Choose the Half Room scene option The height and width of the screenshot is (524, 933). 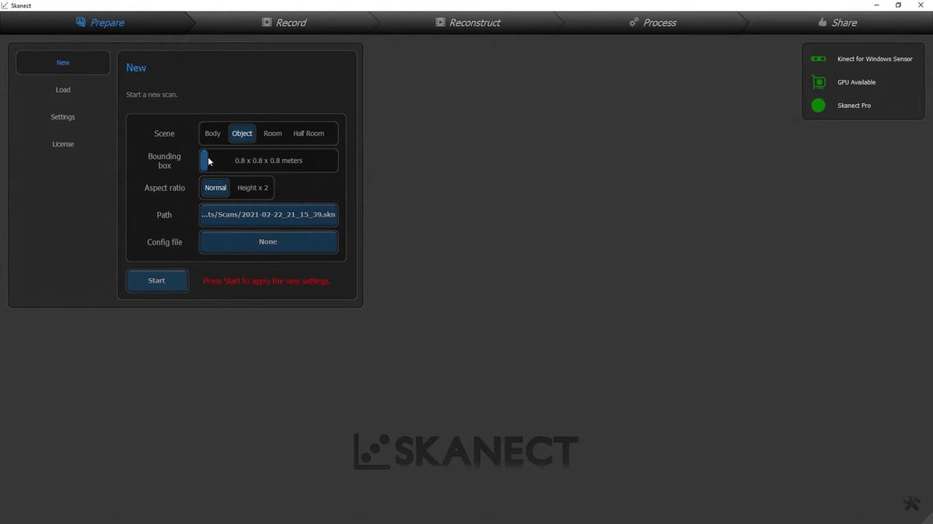click(309, 134)
